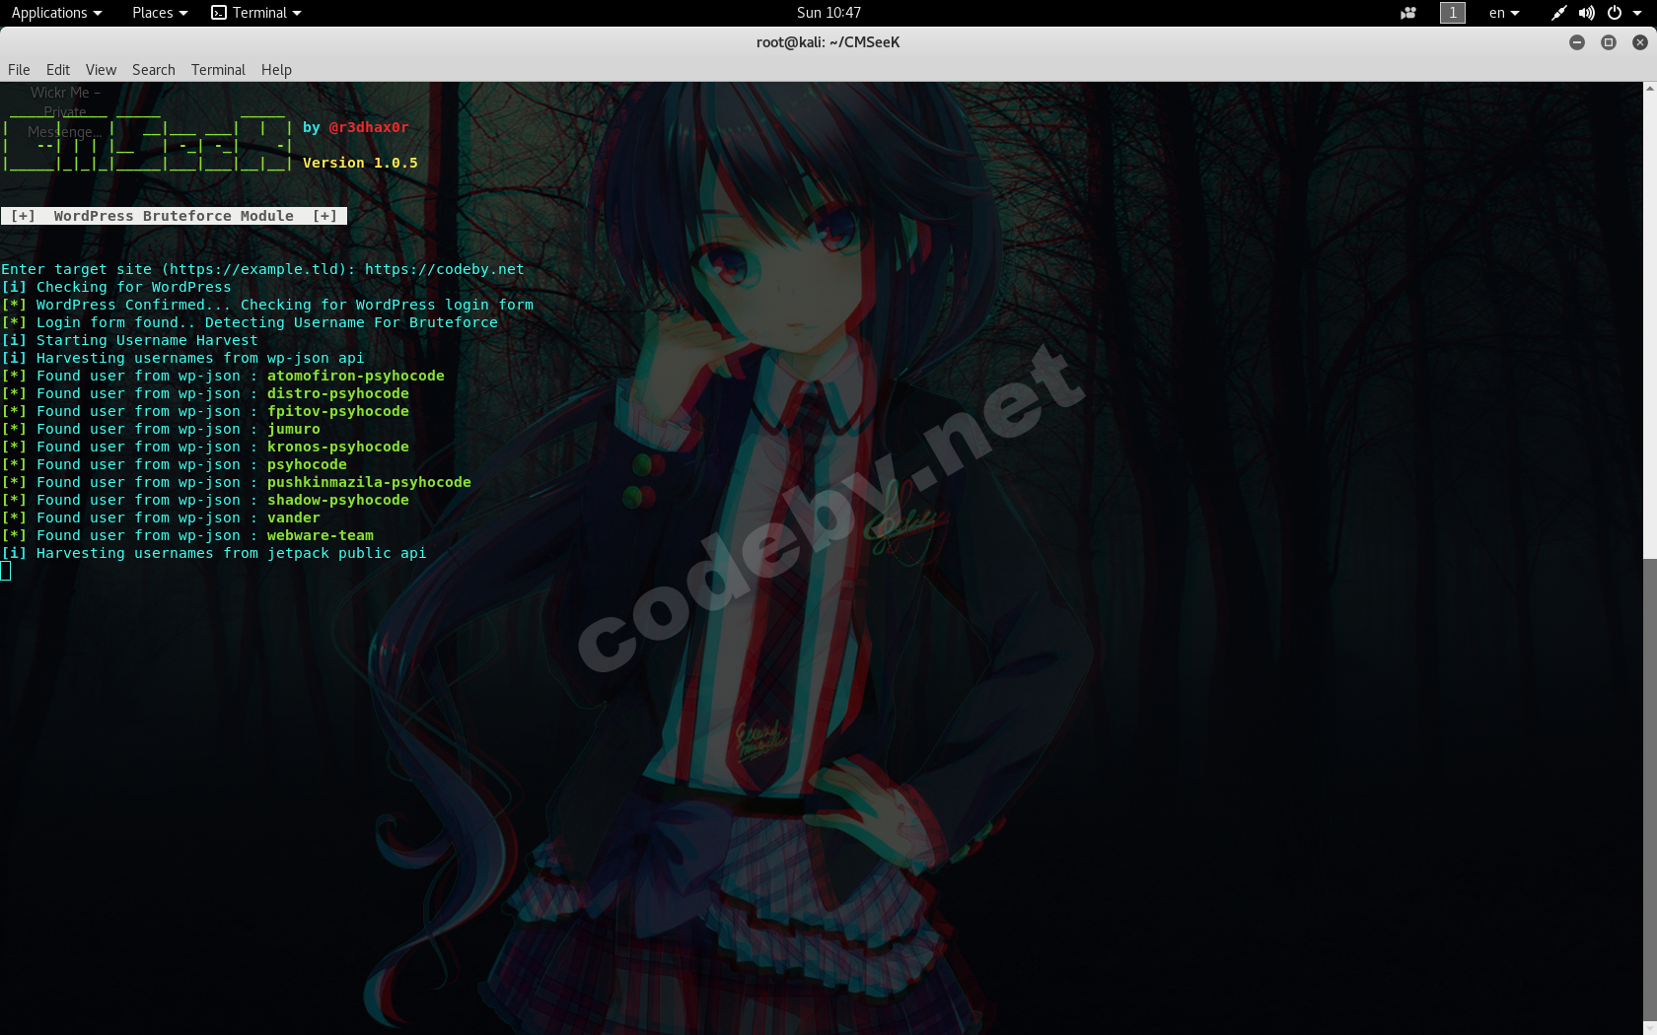Click the scrollbar up arrow of the terminal
This screenshot has height=1035, width=1657.
pyautogui.click(x=1649, y=89)
